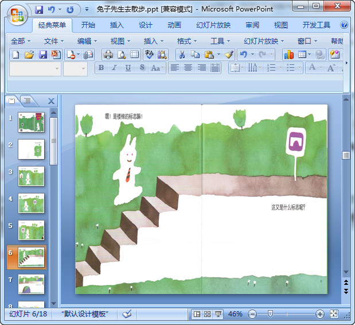Click the Increase Font Size icon
Image resolution: width=355 pixels, height=325 pixels.
point(331,68)
